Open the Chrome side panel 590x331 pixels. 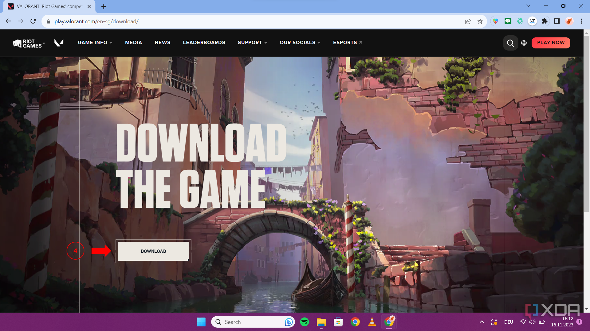coord(557,21)
